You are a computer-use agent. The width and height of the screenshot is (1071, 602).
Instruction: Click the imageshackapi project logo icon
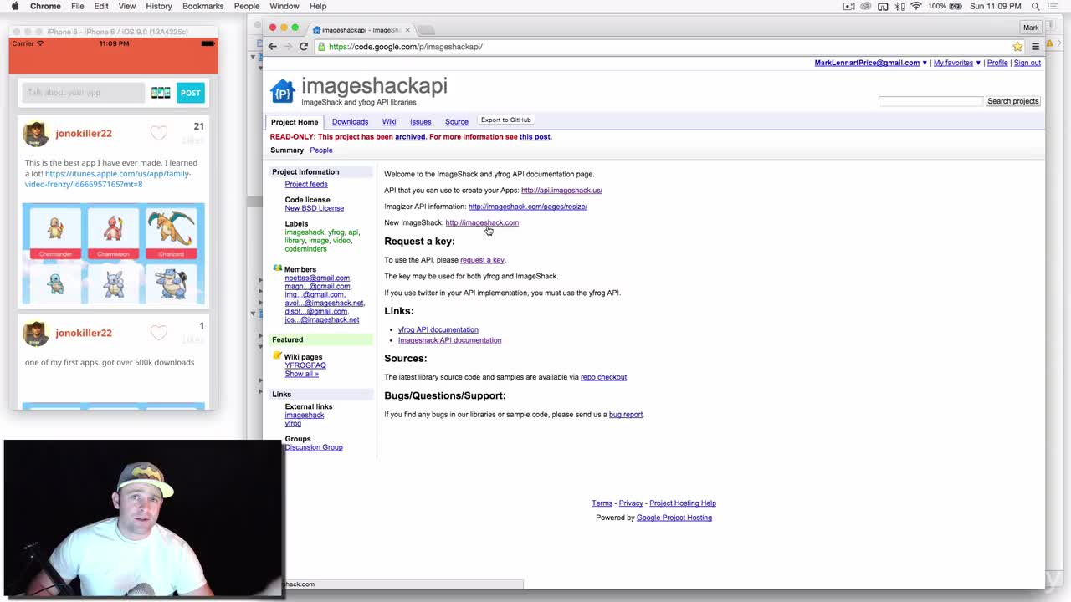[282, 91]
